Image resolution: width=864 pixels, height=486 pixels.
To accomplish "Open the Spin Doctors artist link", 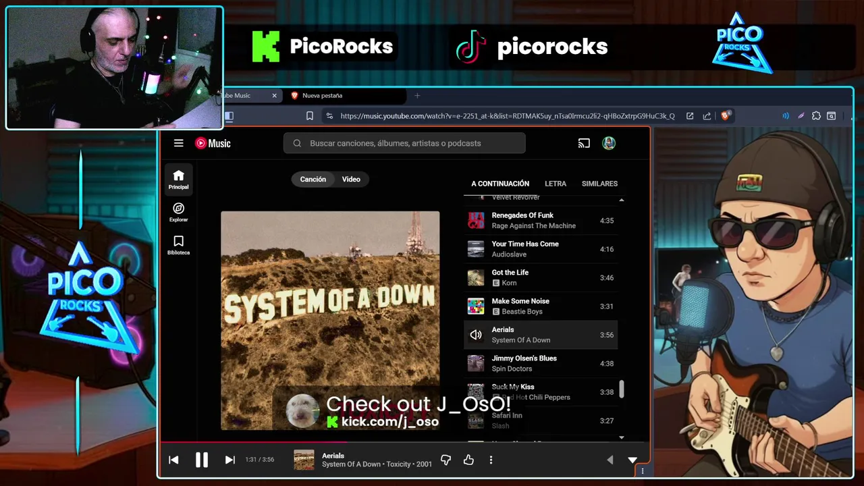I will pyautogui.click(x=512, y=369).
